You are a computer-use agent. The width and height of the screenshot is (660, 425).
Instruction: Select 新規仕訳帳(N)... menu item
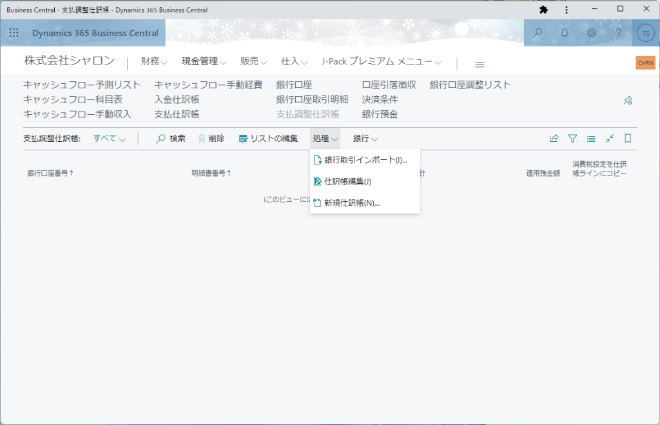(x=365, y=203)
